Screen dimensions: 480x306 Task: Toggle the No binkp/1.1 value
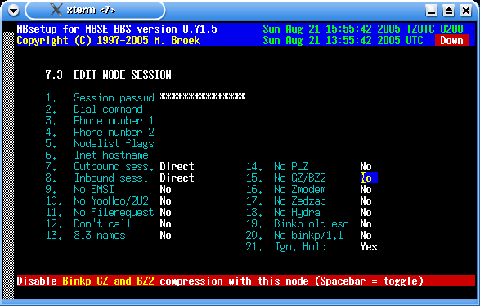pyautogui.click(x=366, y=236)
